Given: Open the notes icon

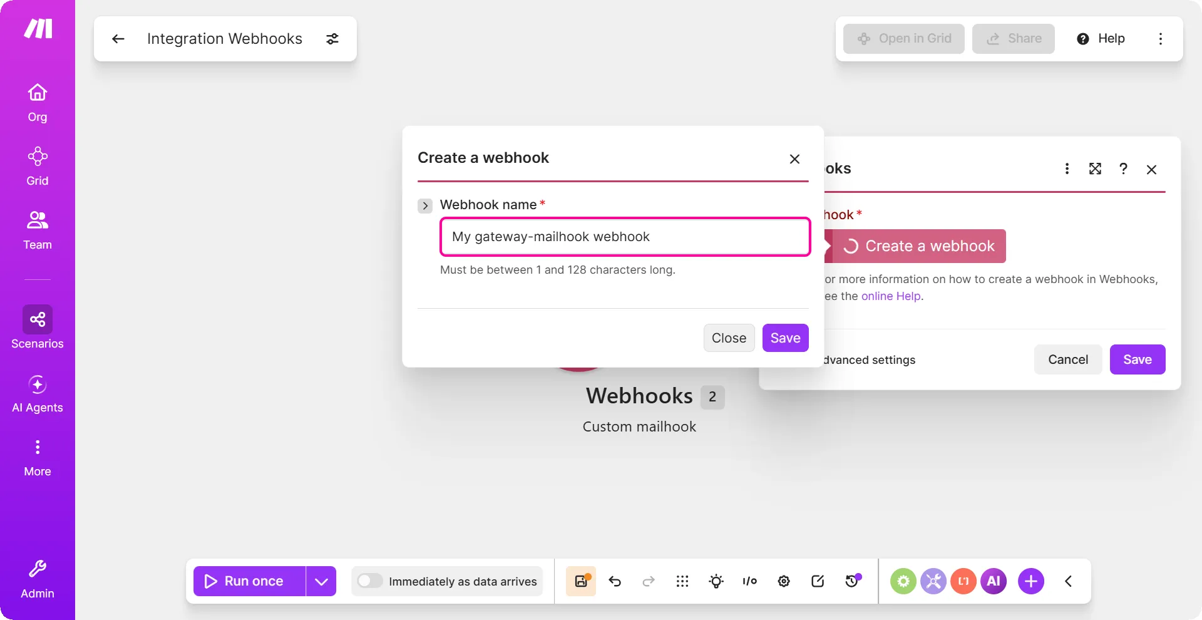Looking at the screenshot, I should click(x=818, y=581).
